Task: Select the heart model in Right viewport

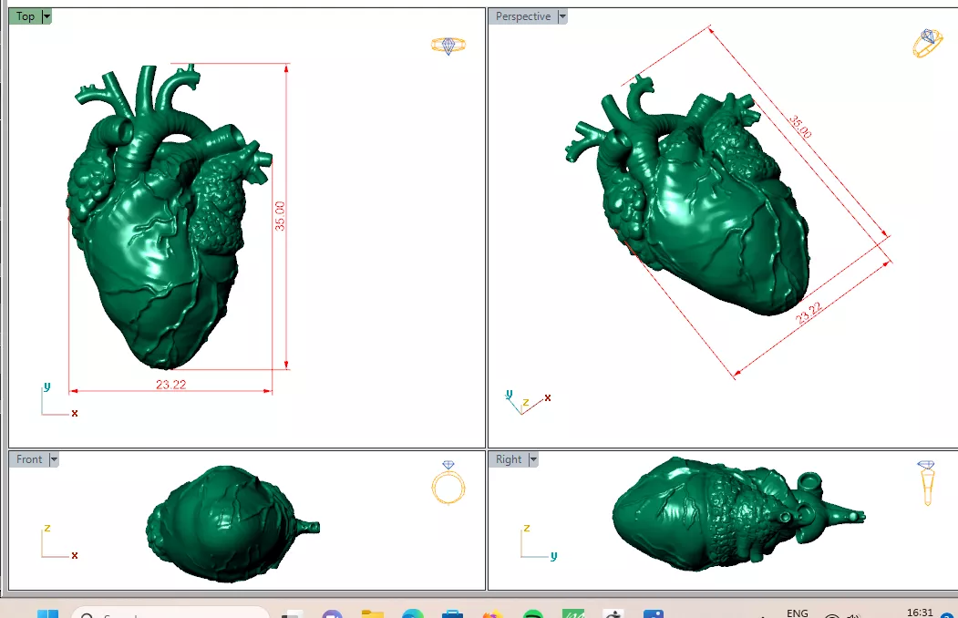Action: coord(738,514)
